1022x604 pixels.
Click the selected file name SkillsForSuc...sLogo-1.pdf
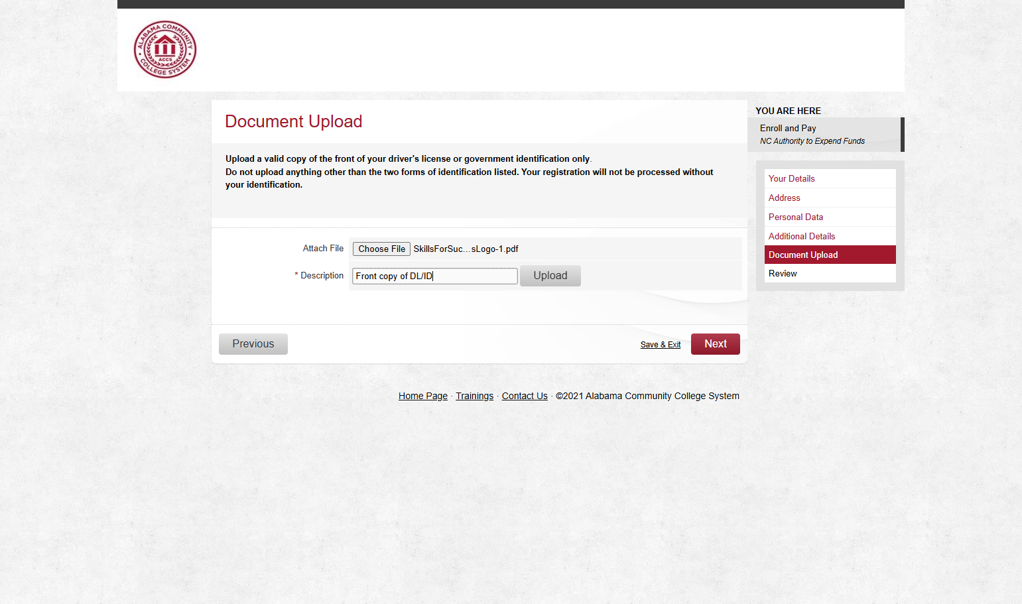coord(466,249)
